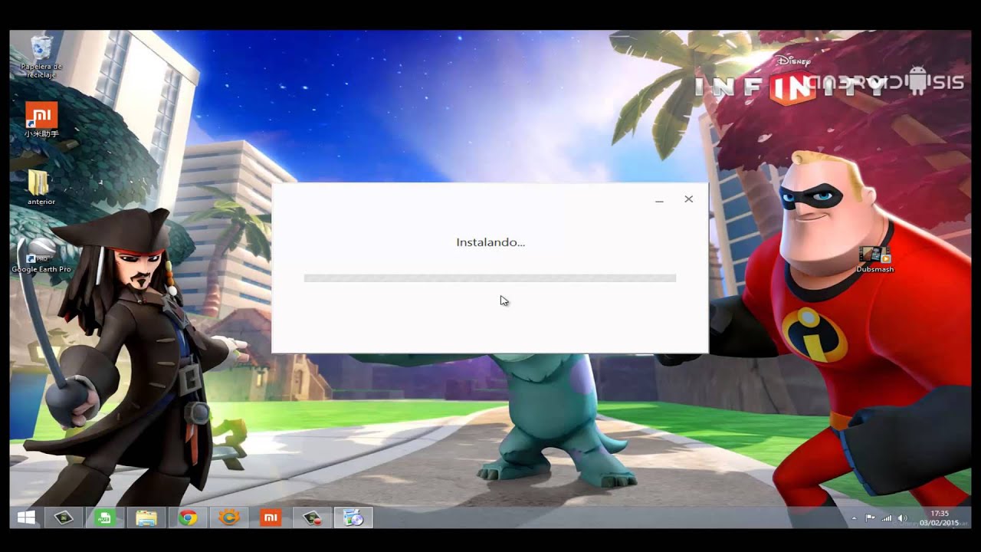The width and height of the screenshot is (981, 552).
Task: Open the volume speaker tray icon
Action: click(x=902, y=519)
